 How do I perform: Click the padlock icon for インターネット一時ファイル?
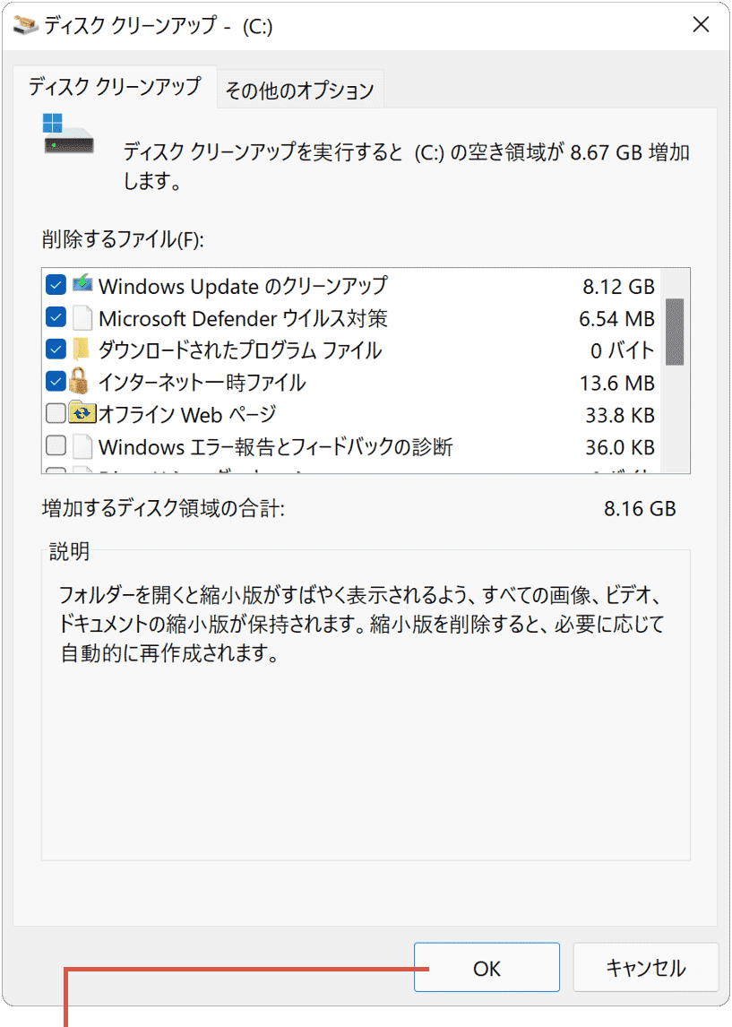79,381
